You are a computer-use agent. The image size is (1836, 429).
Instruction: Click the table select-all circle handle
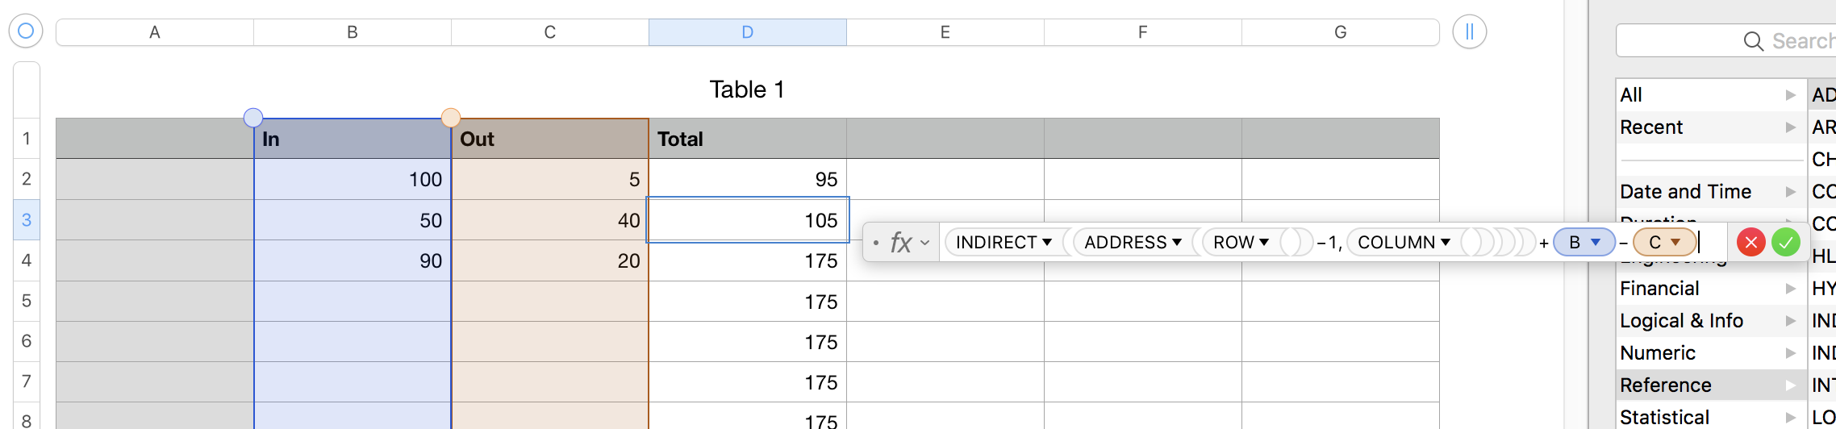coord(26,31)
